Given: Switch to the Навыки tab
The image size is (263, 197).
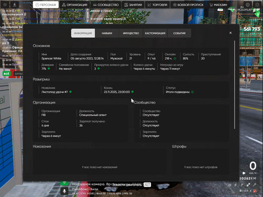Looking at the screenshot, I should [107, 33].
